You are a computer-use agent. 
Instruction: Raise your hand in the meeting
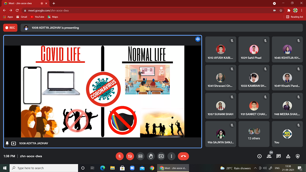click(151, 156)
